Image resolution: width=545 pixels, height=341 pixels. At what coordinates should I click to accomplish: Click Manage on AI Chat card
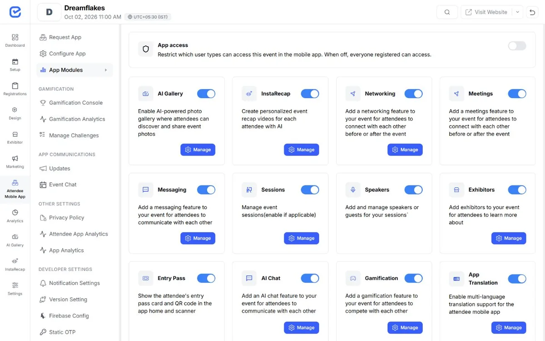tap(302, 327)
